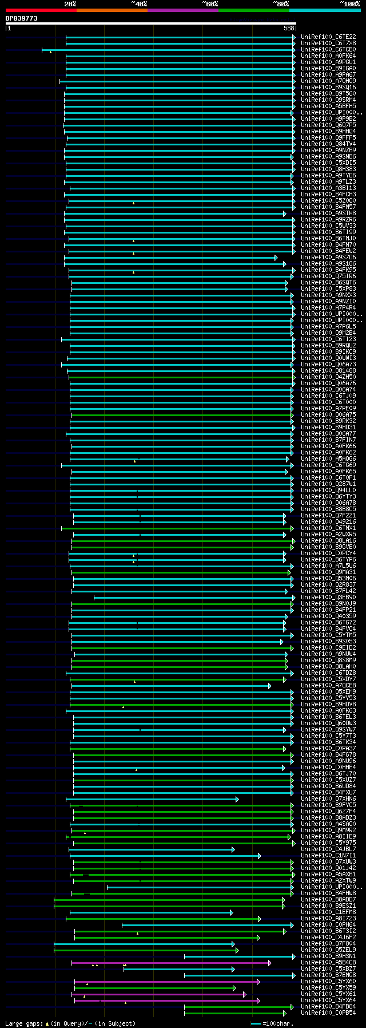The width and height of the screenshot is (366, 1028).
Task: Select the UniRef100_A5AQG6 label
Action: [328, 458]
